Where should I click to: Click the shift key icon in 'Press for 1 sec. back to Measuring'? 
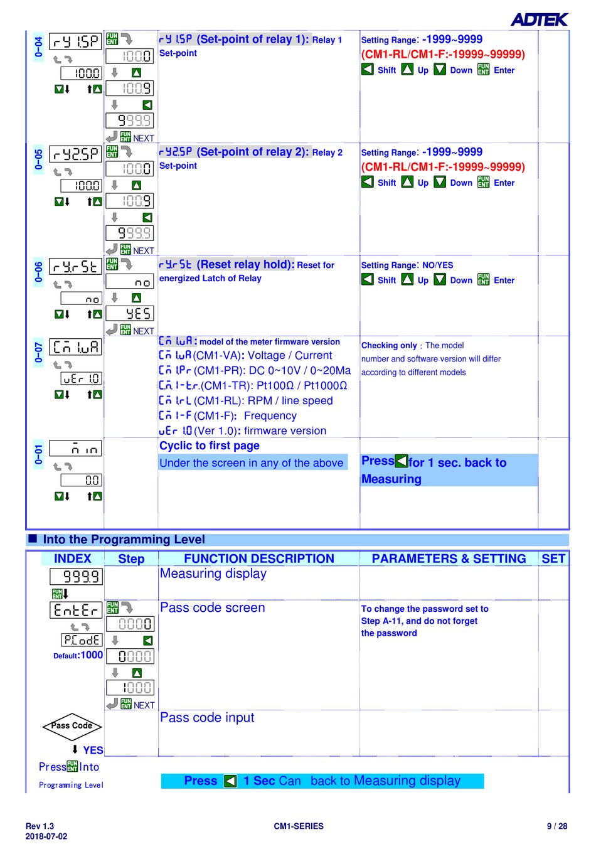pyautogui.click(x=402, y=461)
